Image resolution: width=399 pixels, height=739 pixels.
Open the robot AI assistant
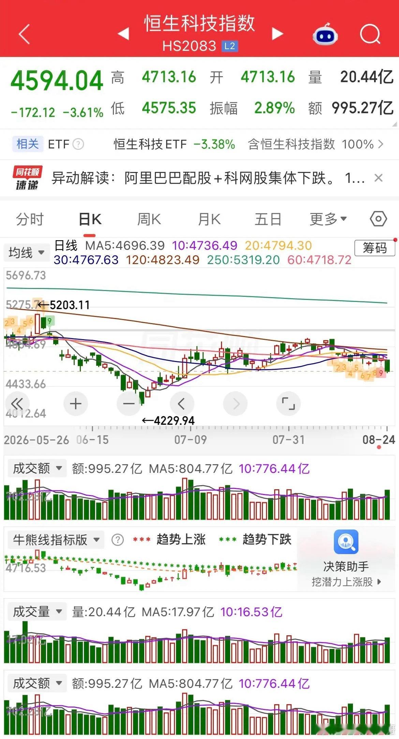[325, 34]
